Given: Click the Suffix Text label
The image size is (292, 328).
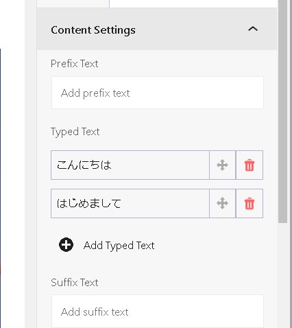Looking at the screenshot, I should click(75, 283).
